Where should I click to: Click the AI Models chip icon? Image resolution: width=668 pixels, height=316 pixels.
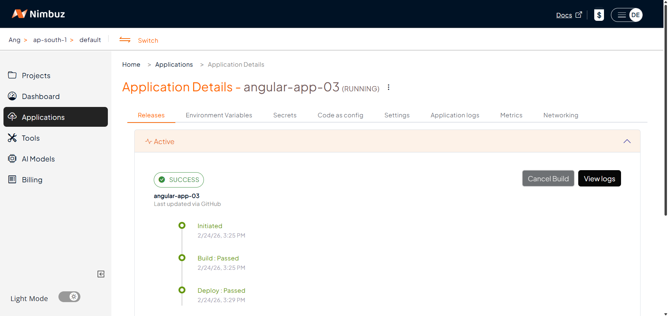click(x=12, y=159)
